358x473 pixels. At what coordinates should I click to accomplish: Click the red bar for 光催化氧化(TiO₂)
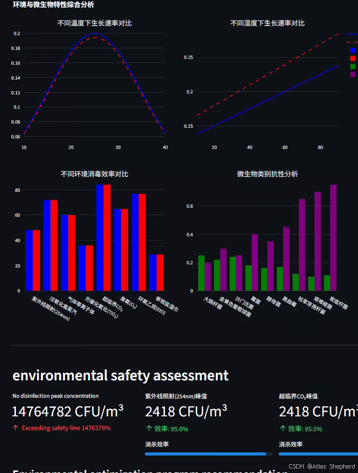coord(89,268)
